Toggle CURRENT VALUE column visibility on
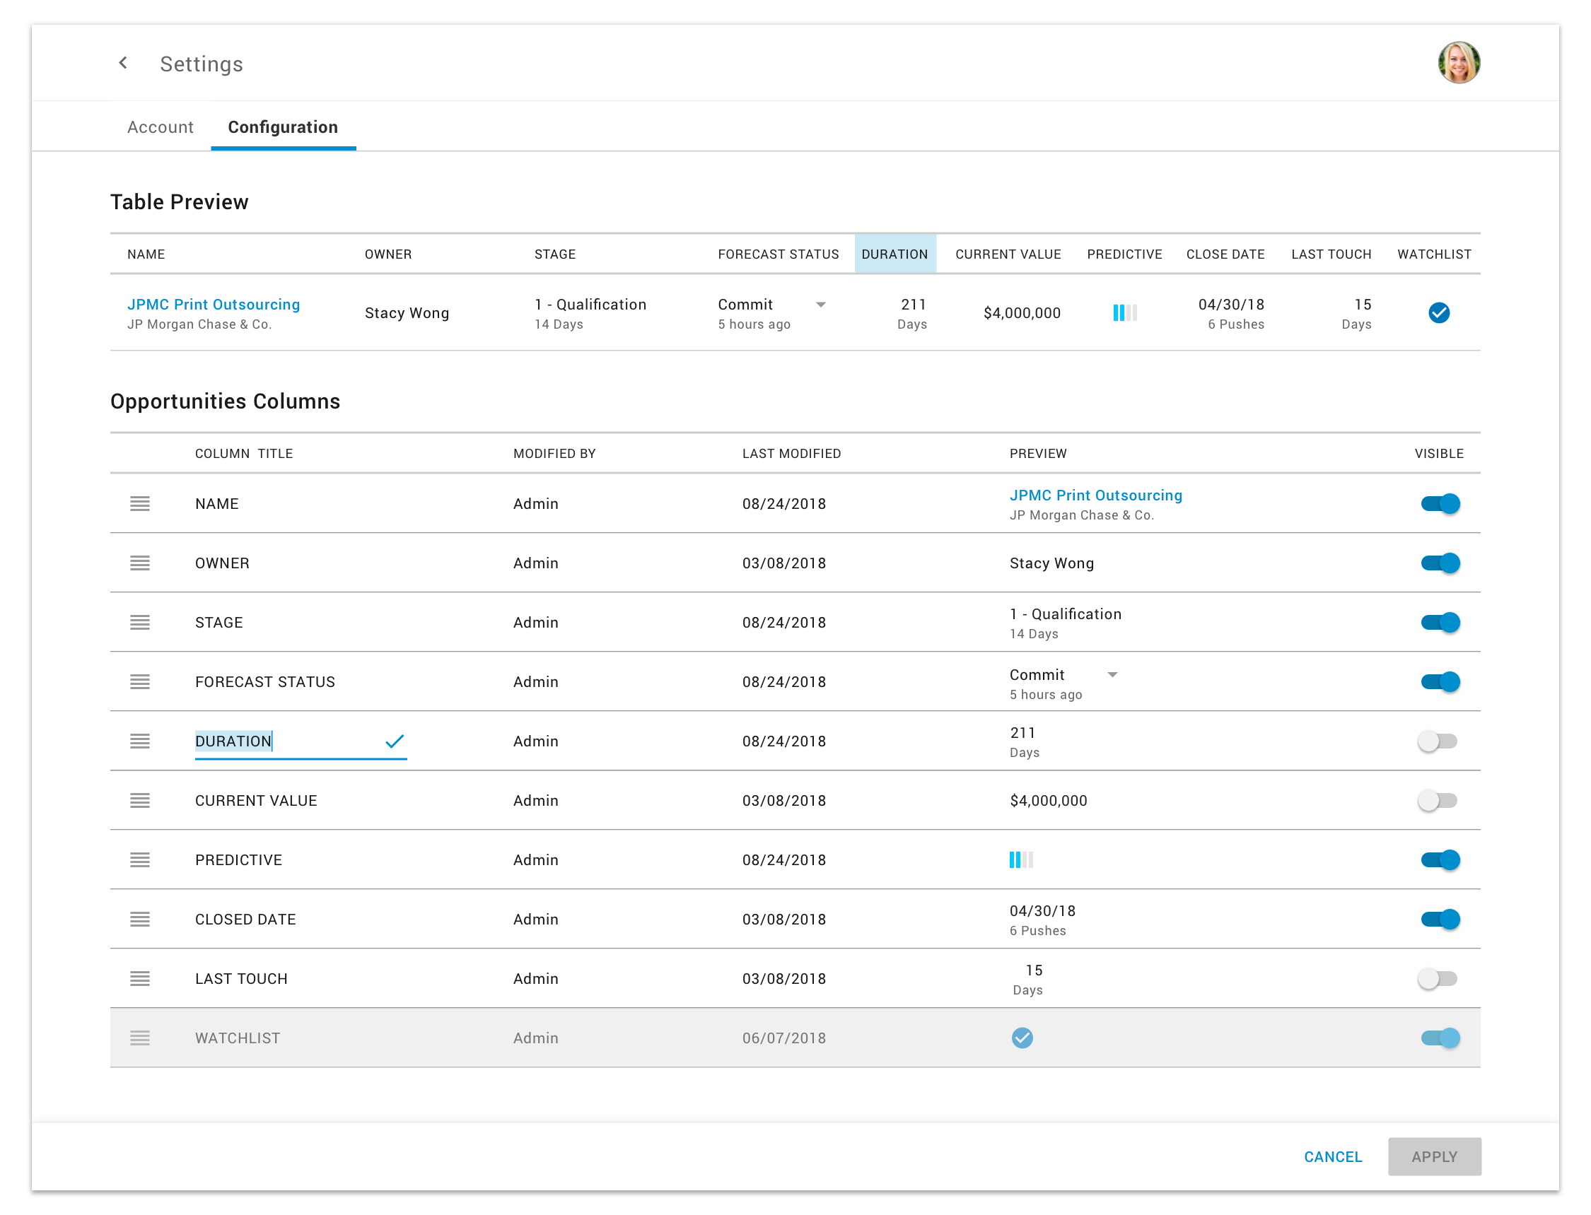The width and height of the screenshot is (1591, 1215). pos(1436,800)
